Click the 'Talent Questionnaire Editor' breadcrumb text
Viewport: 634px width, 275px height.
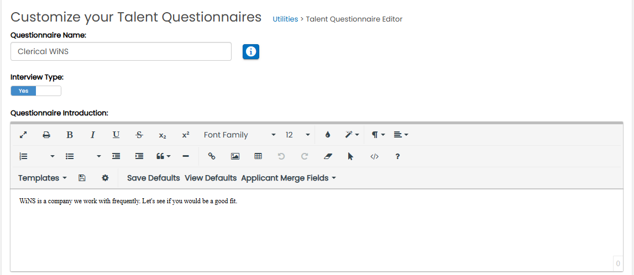[x=354, y=19]
